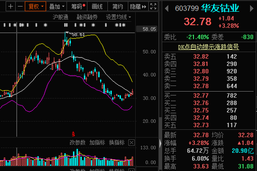Collapse side panel with divider arrow
Viewport: 257px width, 171px height.
point(160,143)
